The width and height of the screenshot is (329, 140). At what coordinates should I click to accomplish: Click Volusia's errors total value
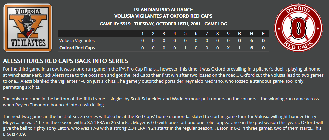pos(263,40)
